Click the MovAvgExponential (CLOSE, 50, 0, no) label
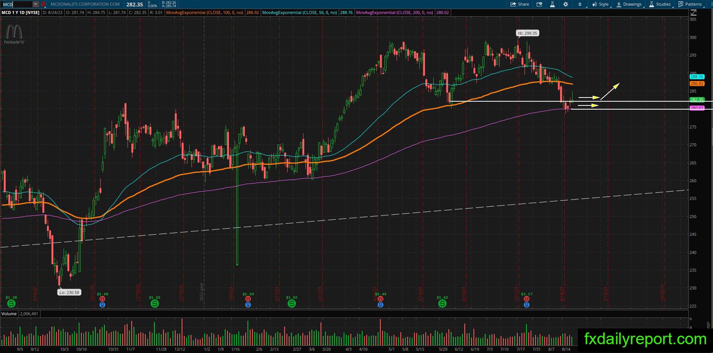The image size is (713, 353). tap(300, 12)
